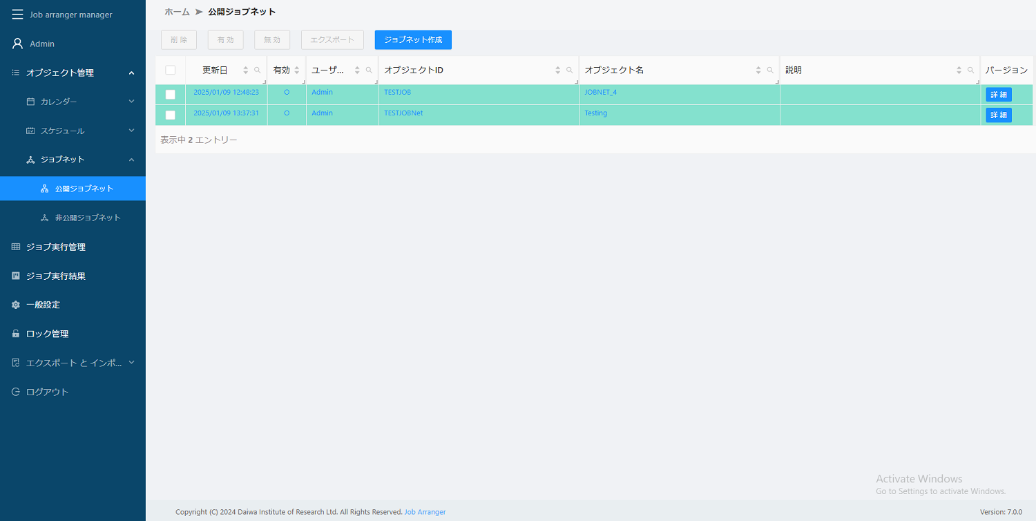Click the search magnifier in オブジェクトID column
Image resolution: width=1036 pixels, height=521 pixels.
[x=569, y=70]
